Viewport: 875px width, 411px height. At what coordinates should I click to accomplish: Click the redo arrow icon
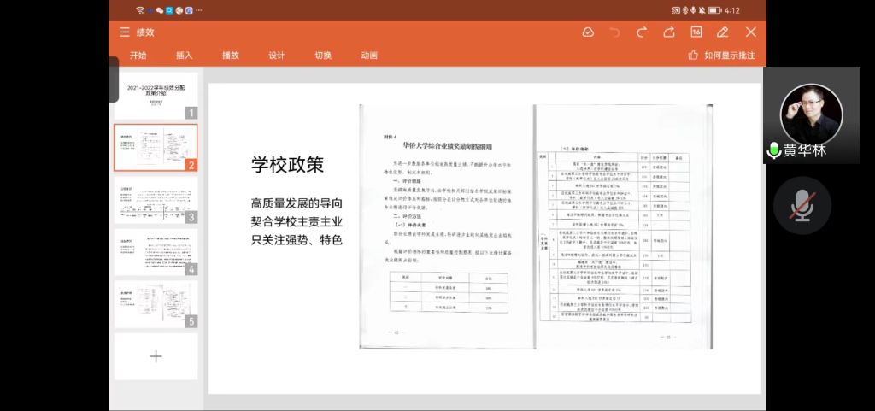tap(642, 32)
